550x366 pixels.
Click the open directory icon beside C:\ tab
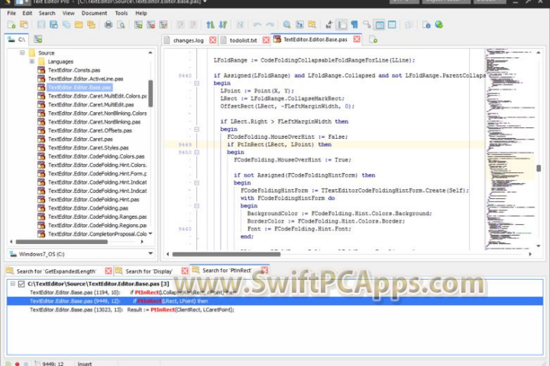(38, 39)
